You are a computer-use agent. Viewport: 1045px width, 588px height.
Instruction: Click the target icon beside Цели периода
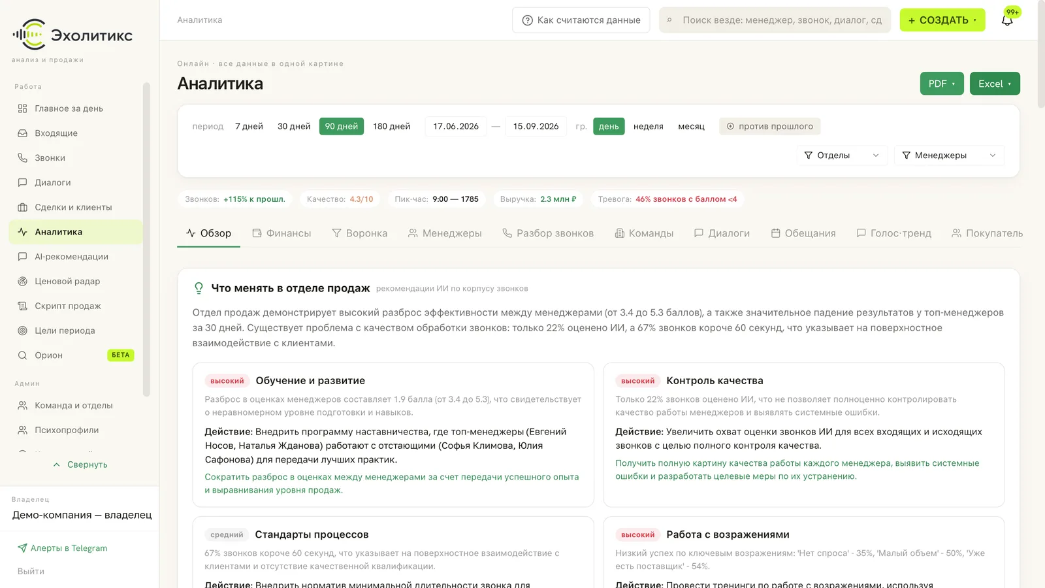[22, 331]
